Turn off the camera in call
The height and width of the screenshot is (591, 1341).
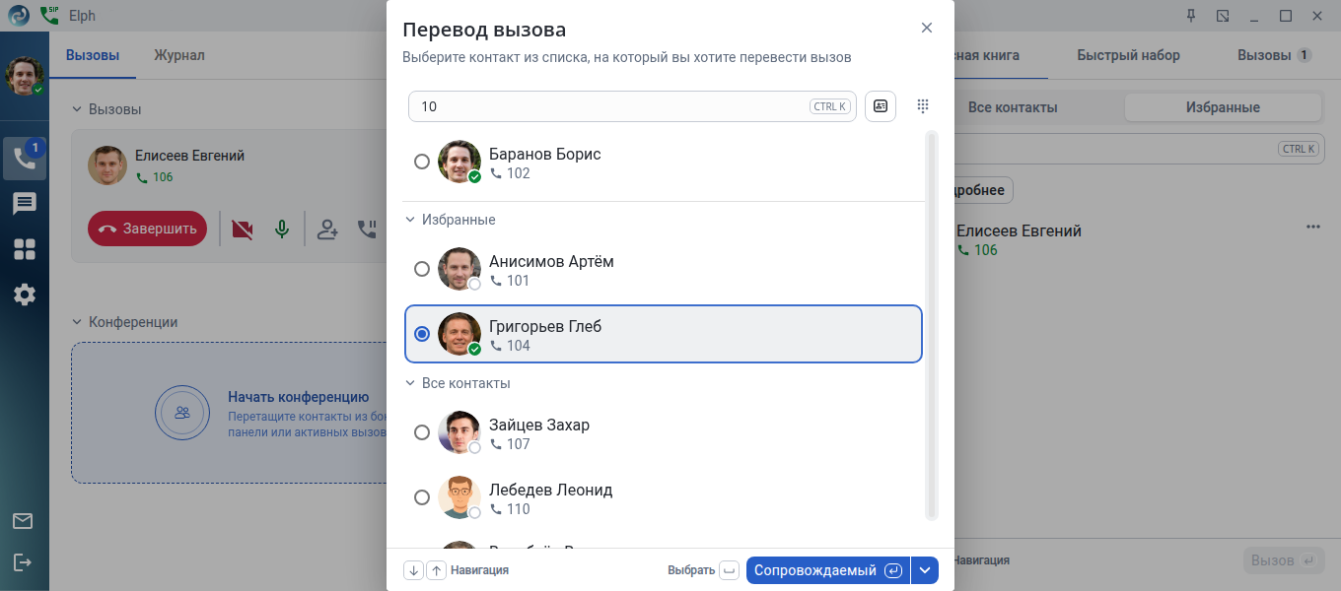(x=242, y=230)
